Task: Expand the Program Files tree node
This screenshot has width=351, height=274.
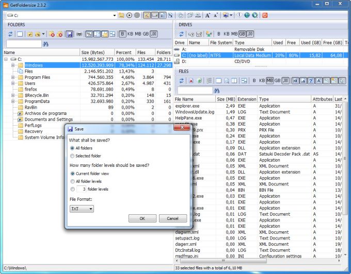Action: click(13, 77)
